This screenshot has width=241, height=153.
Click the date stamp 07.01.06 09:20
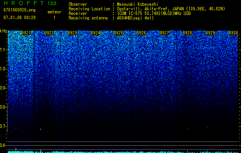[x=20, y=18]
